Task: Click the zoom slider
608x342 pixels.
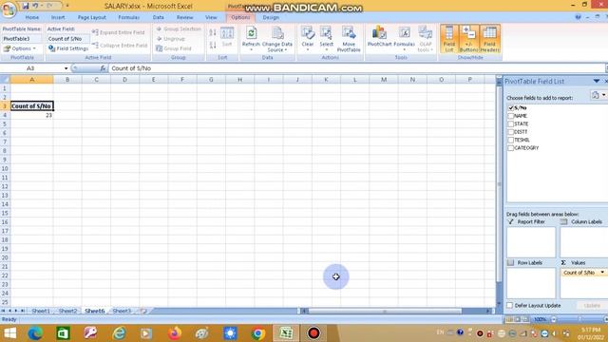Action: 579,319
